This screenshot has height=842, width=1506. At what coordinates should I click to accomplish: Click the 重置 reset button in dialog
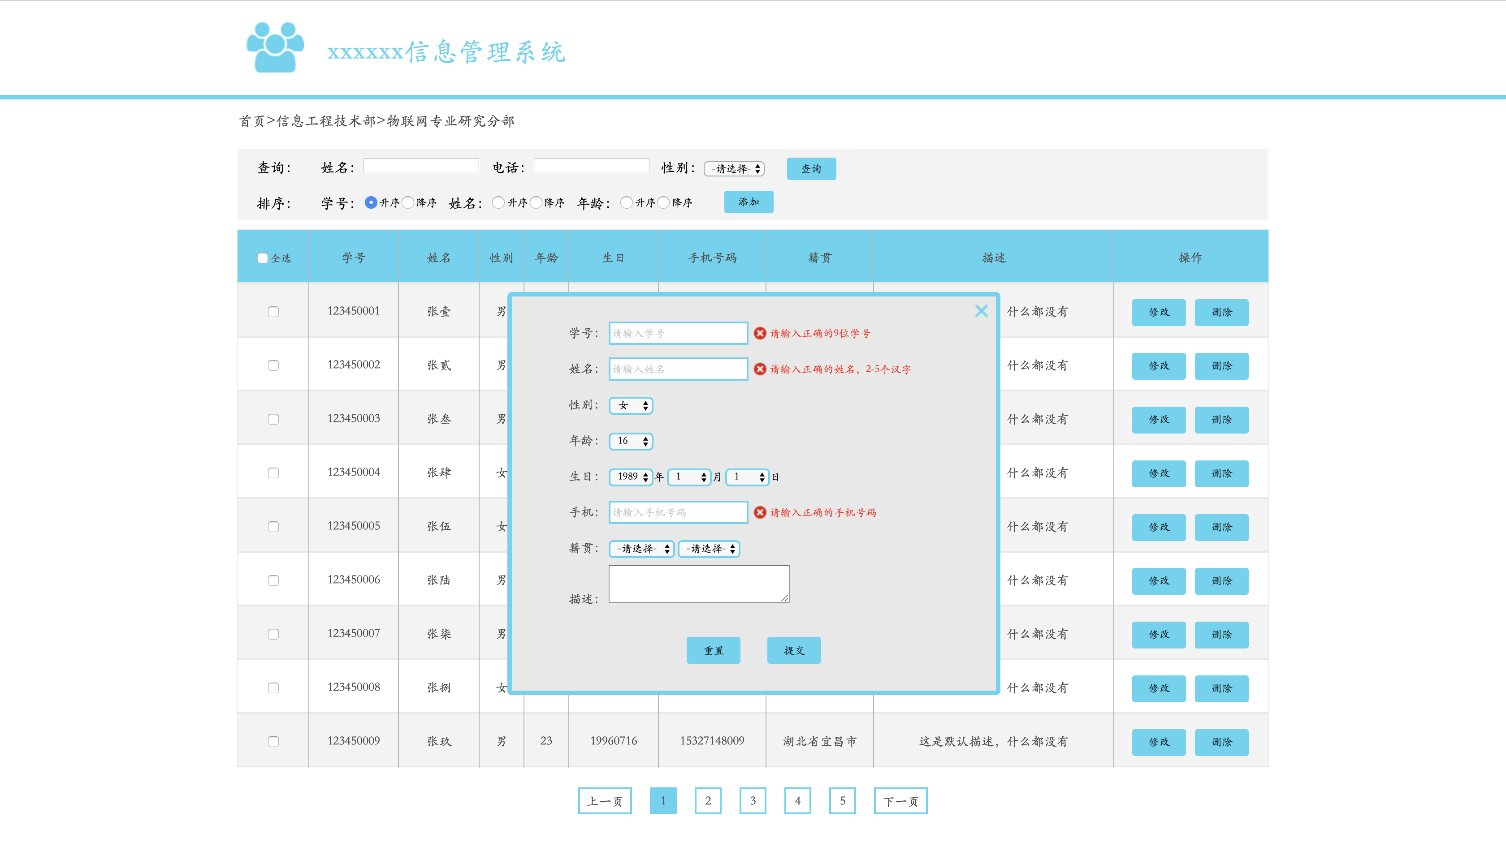713,650
